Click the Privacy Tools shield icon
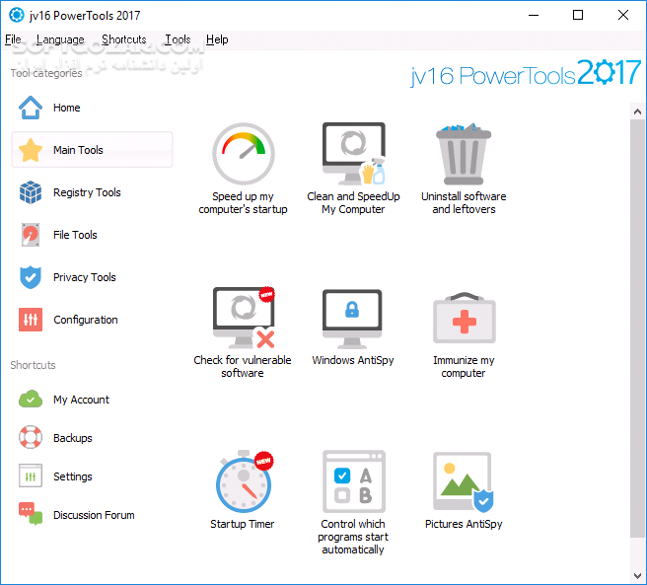The height and width of the screenshot is (585, 647). click(x=31, y=277)
